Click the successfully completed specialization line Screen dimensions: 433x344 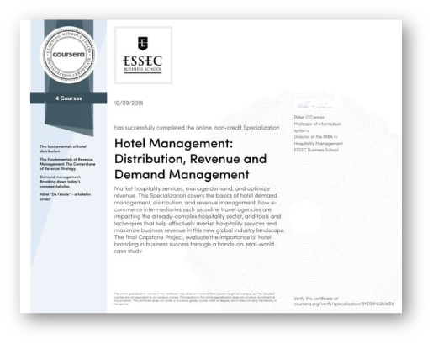click(x=197, y=128)
